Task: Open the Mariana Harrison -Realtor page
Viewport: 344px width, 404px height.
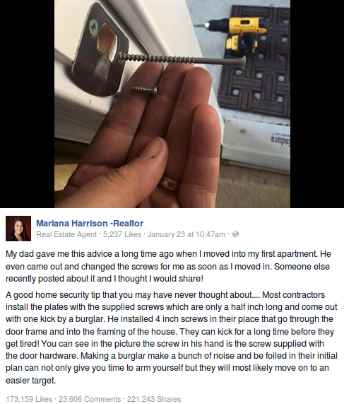Action: (90, 223)
